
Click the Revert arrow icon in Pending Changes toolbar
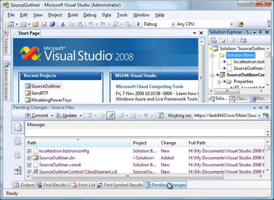coord(146,115)
